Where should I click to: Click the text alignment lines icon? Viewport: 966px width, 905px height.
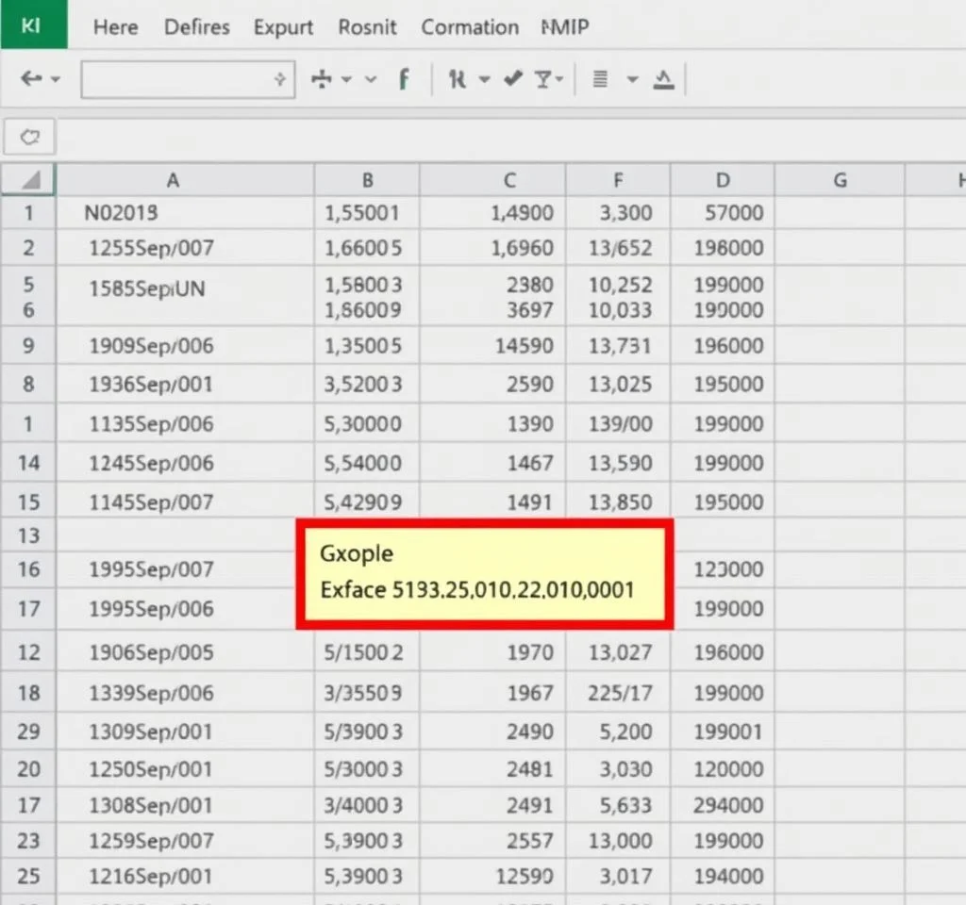tap(600, 80)
